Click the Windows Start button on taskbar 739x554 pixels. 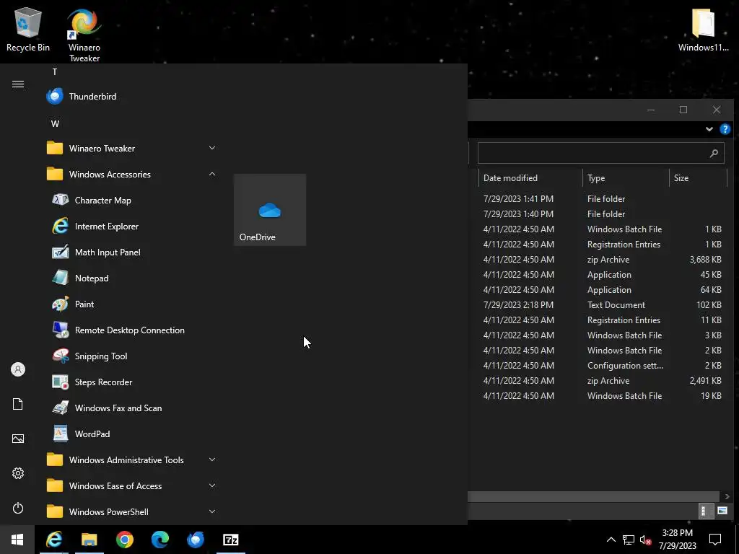tap(17, 540)
